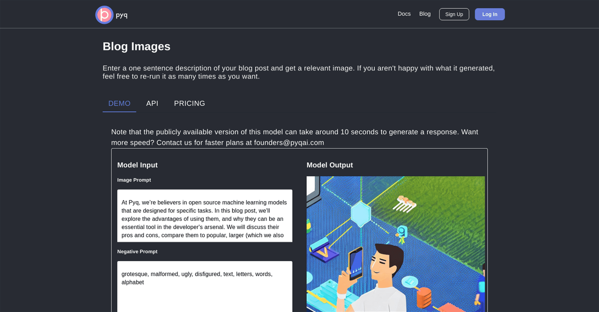Click the pyq circular logo icon

pos(104,15)
